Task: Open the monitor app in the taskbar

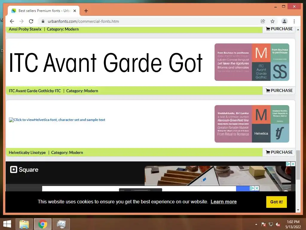Action: (61, 224)
